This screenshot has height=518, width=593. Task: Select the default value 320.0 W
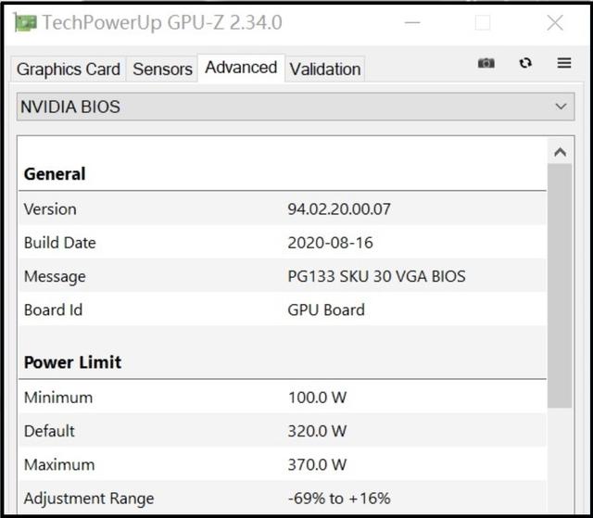(x=317, y=431)
